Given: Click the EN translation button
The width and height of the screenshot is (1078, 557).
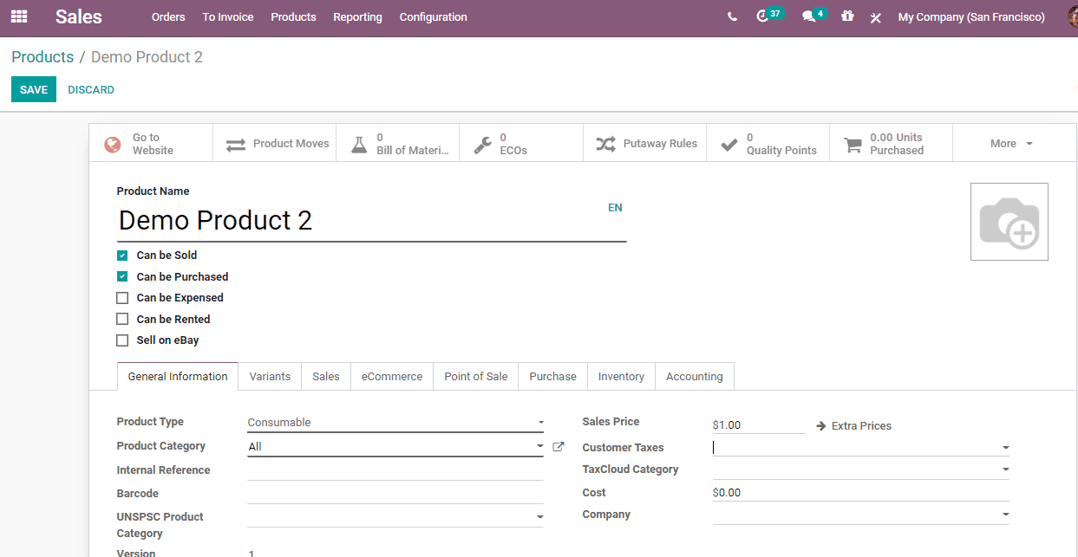Looking at the screenshot, I should [615, 208].
